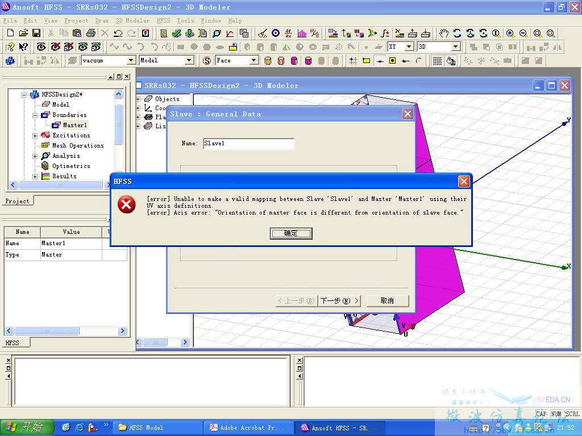This screenshot has height=436, width=582.
Task: Click the red circled S icon
Action: pos(207,60)
